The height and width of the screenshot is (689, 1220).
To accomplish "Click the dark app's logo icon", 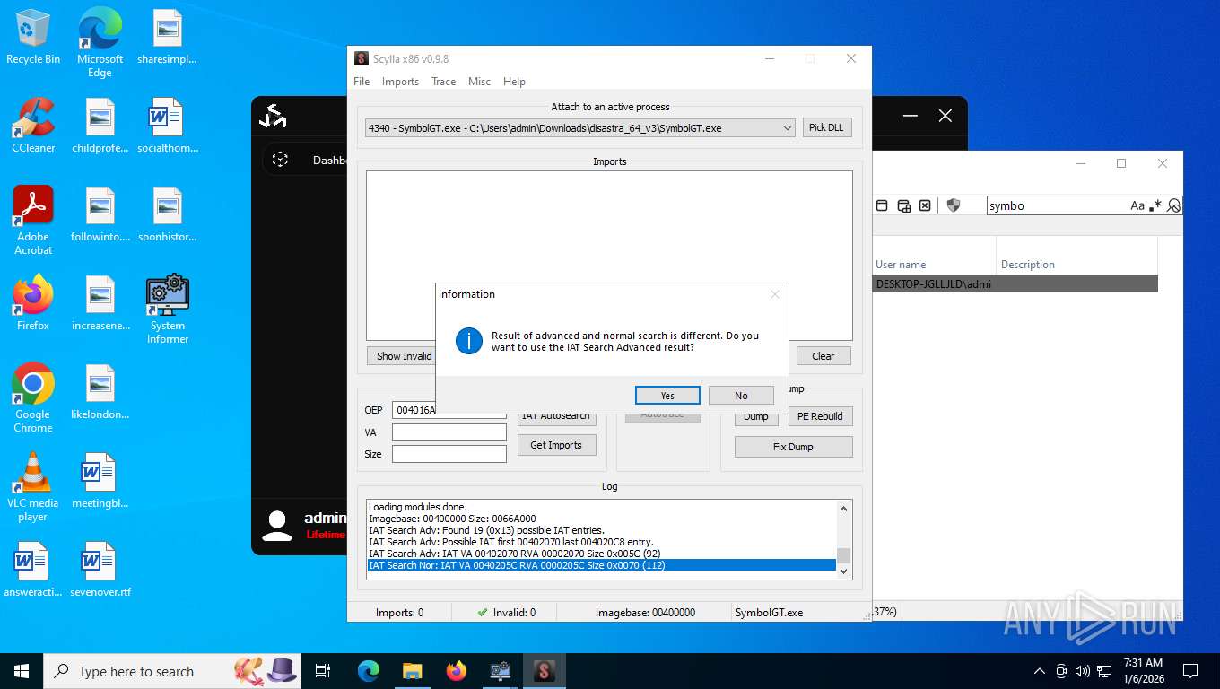I will pyautogui.click(x=273, y=116).
